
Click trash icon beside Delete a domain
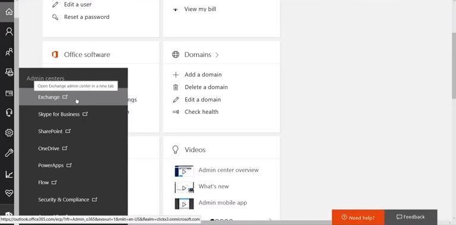(176, 87)
